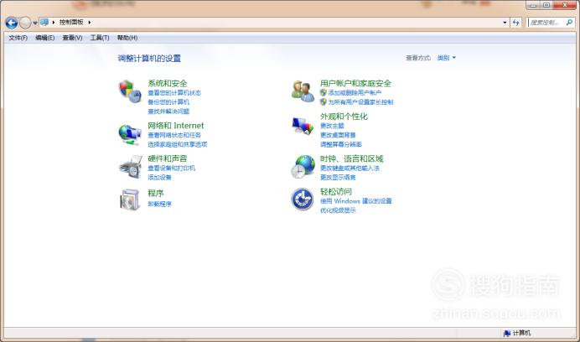Click 查看您的计算机状态 link
This screenshot has width=580, height=342.
tap(174, 92)
